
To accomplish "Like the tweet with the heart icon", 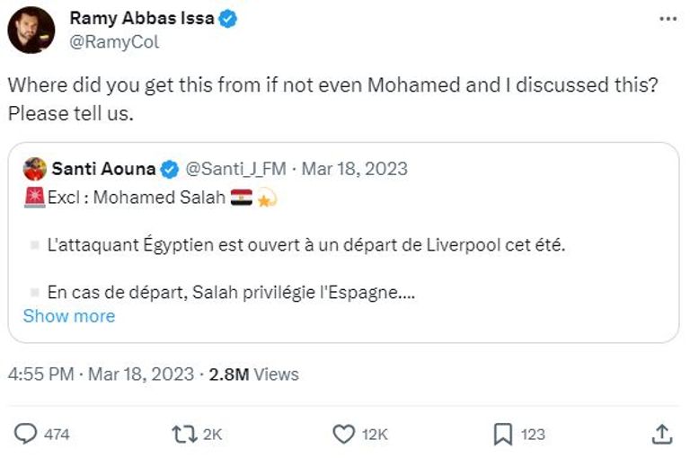I will click(x=344, y=434).
